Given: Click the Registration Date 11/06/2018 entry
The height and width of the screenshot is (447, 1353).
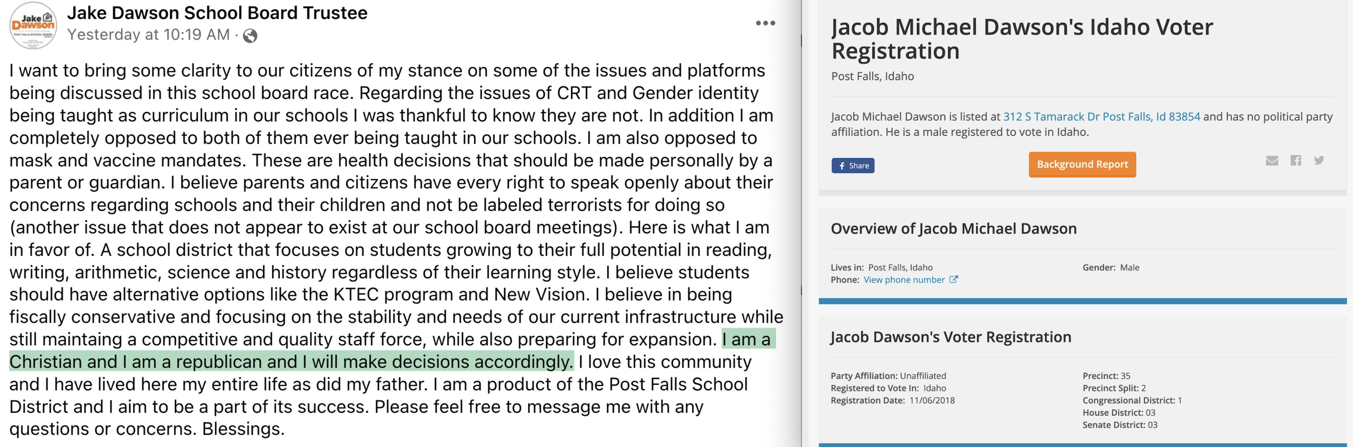Looking at the screenshot, I should 893,400.
